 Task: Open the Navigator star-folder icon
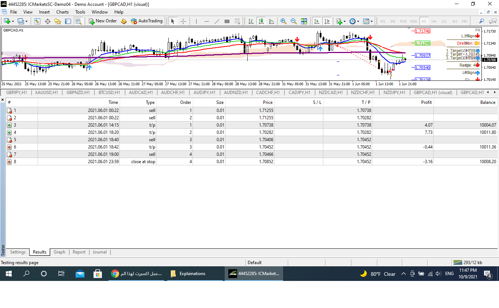[x=58, y=21]
